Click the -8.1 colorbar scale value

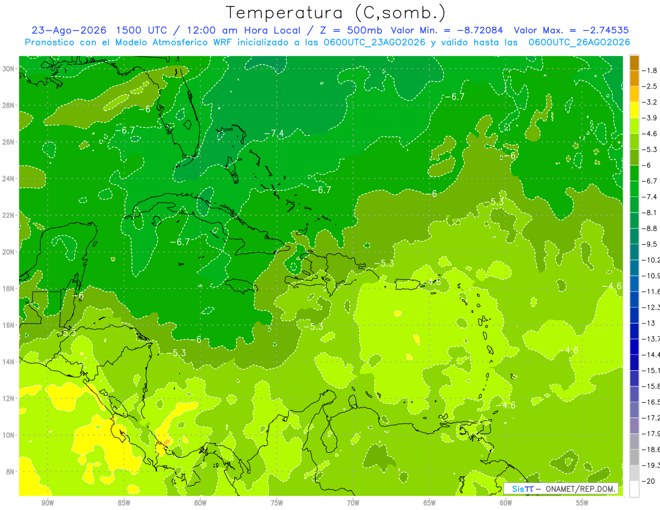649,212
